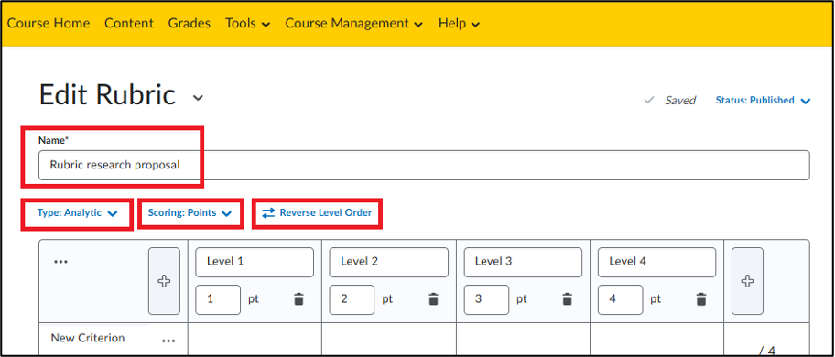Remove Level 3 via trash icon
This screenshot has height=357, width=835.
click(568, 299)
